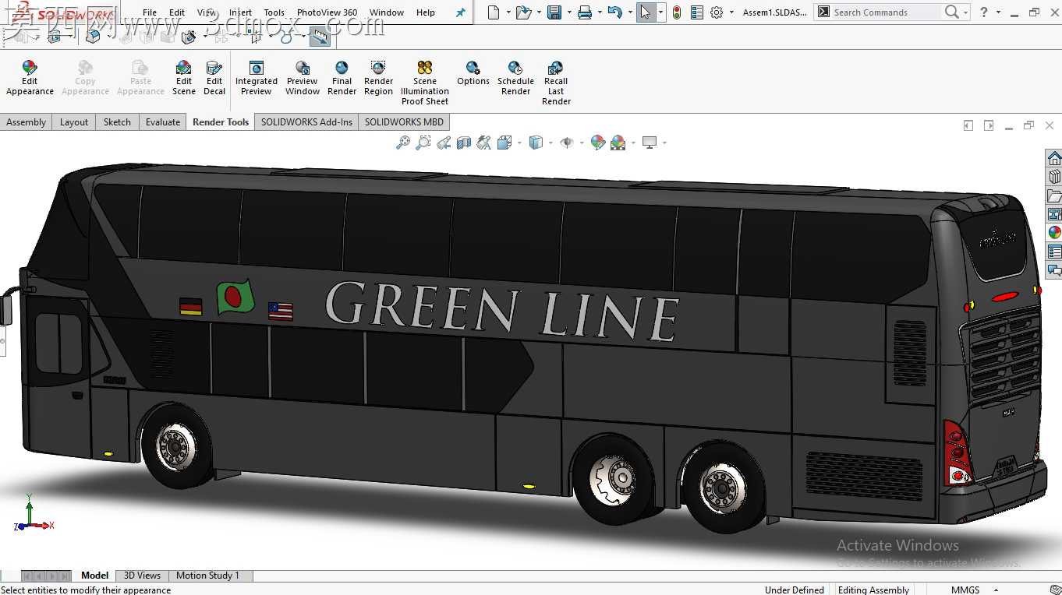Image resolution: width=1062 pixels, height=595 pixels.
Task: Switch to the Evaluate tab
Action: pyautogui.click(x=163, y=121)
